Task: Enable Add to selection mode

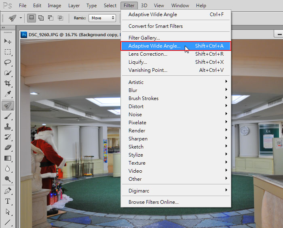Action: click(x=41, y=18)
